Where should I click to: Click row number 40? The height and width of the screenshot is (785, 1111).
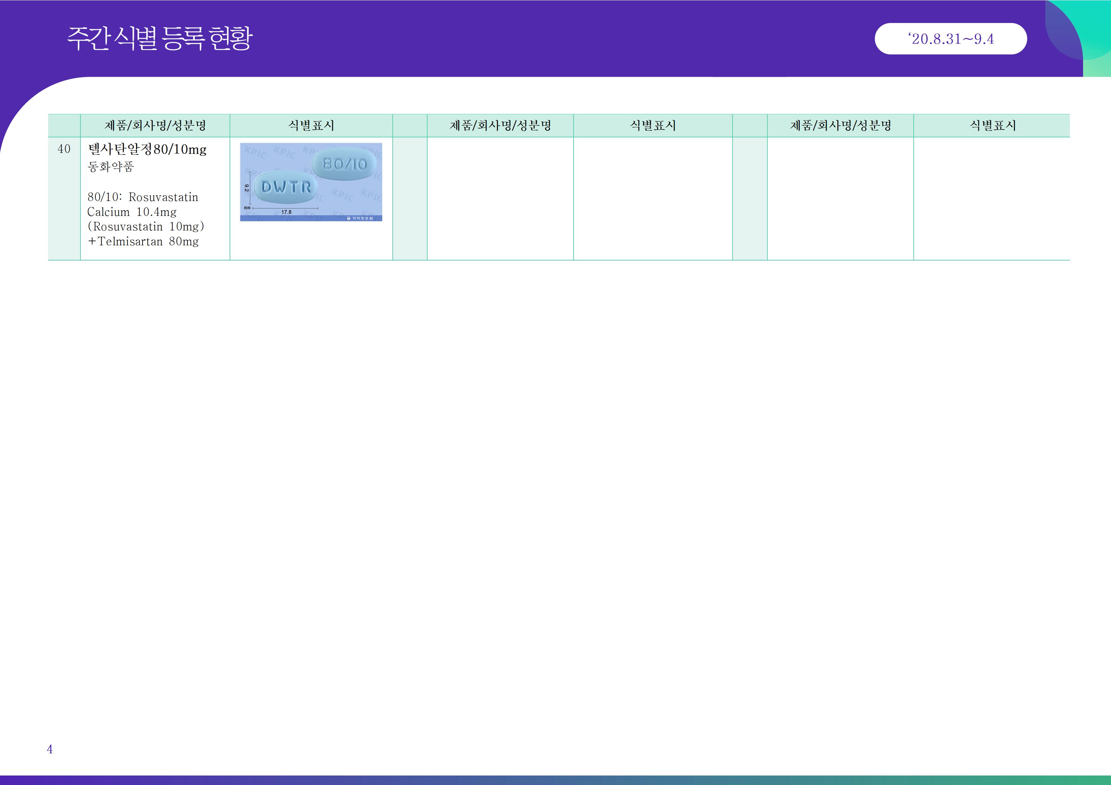point(64,149)
